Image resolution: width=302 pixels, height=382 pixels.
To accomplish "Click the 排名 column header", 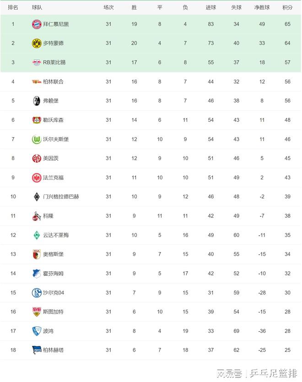I will click(13, 7).
